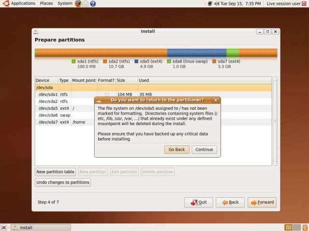
Task: Click the Delete partition button
Action: point(158,172)
